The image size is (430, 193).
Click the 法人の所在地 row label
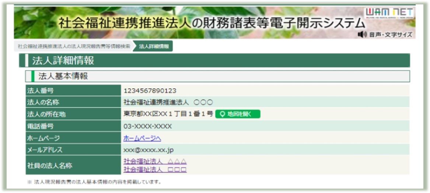73,114
